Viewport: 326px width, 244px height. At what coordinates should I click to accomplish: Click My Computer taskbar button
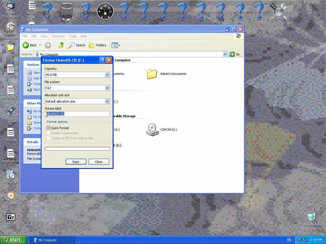(x=53, y=240)
